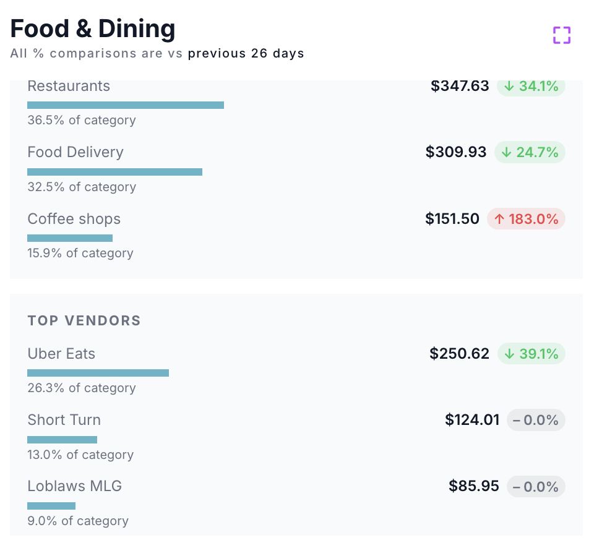
Task: Select the Restaurants category row
Action: tap(69, 86)
